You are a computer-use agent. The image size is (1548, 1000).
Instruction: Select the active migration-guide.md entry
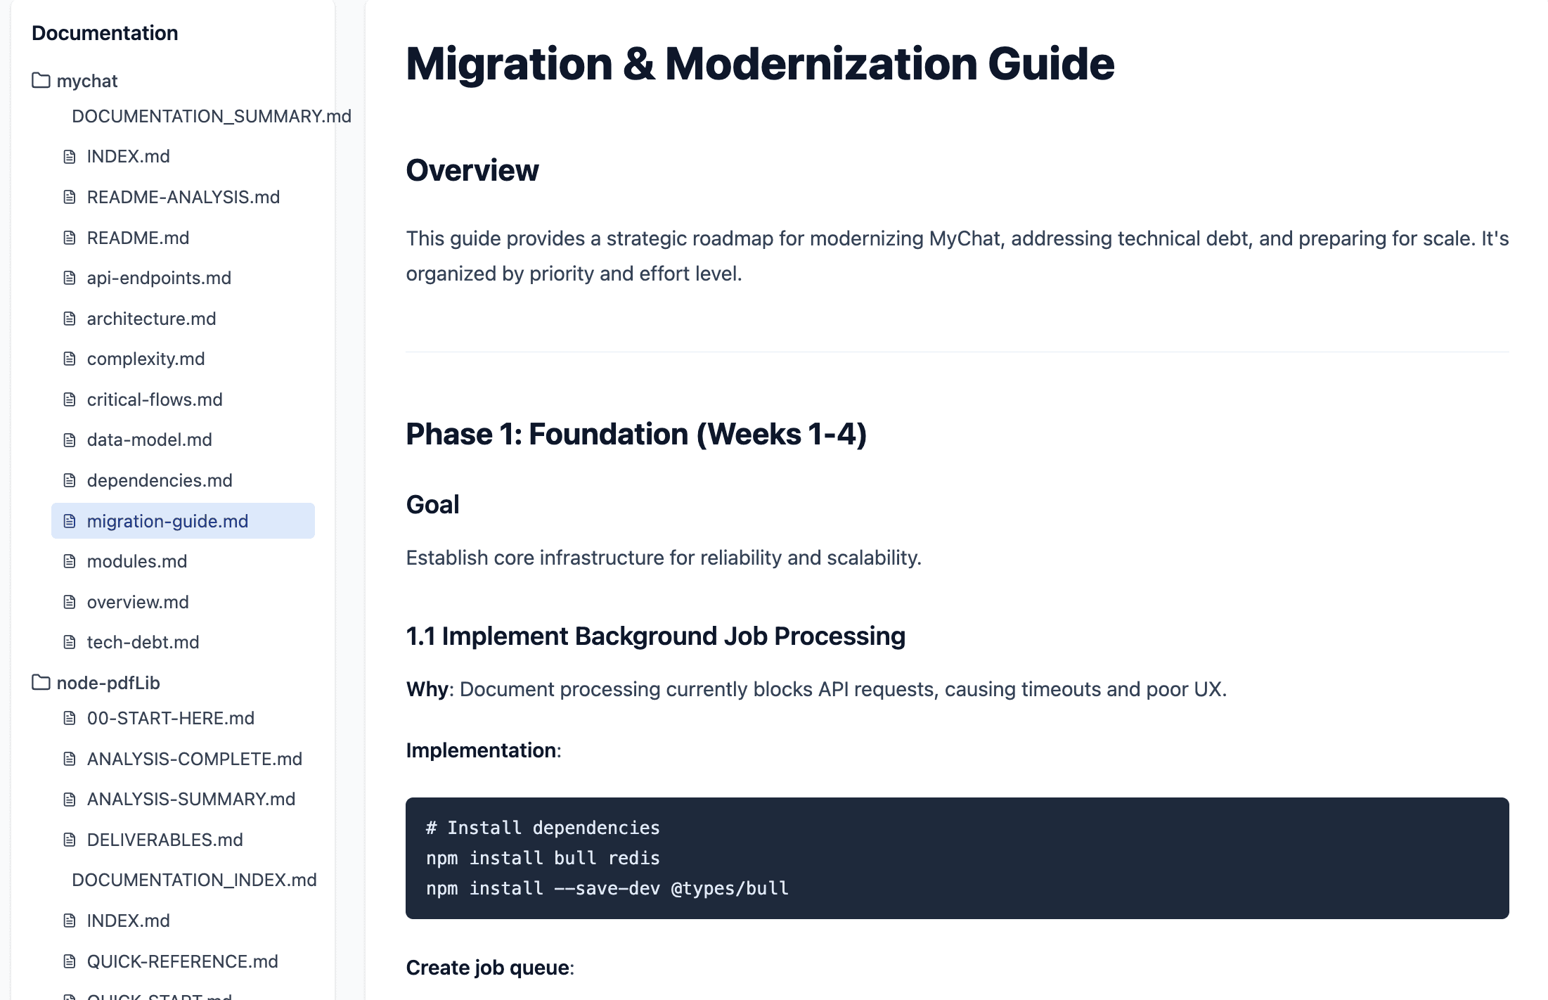pyautogui.click(x=183, y=521)
